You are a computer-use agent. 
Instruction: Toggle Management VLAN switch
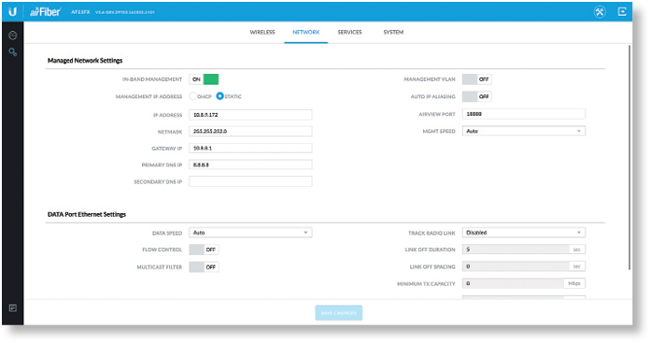point(476,79)
